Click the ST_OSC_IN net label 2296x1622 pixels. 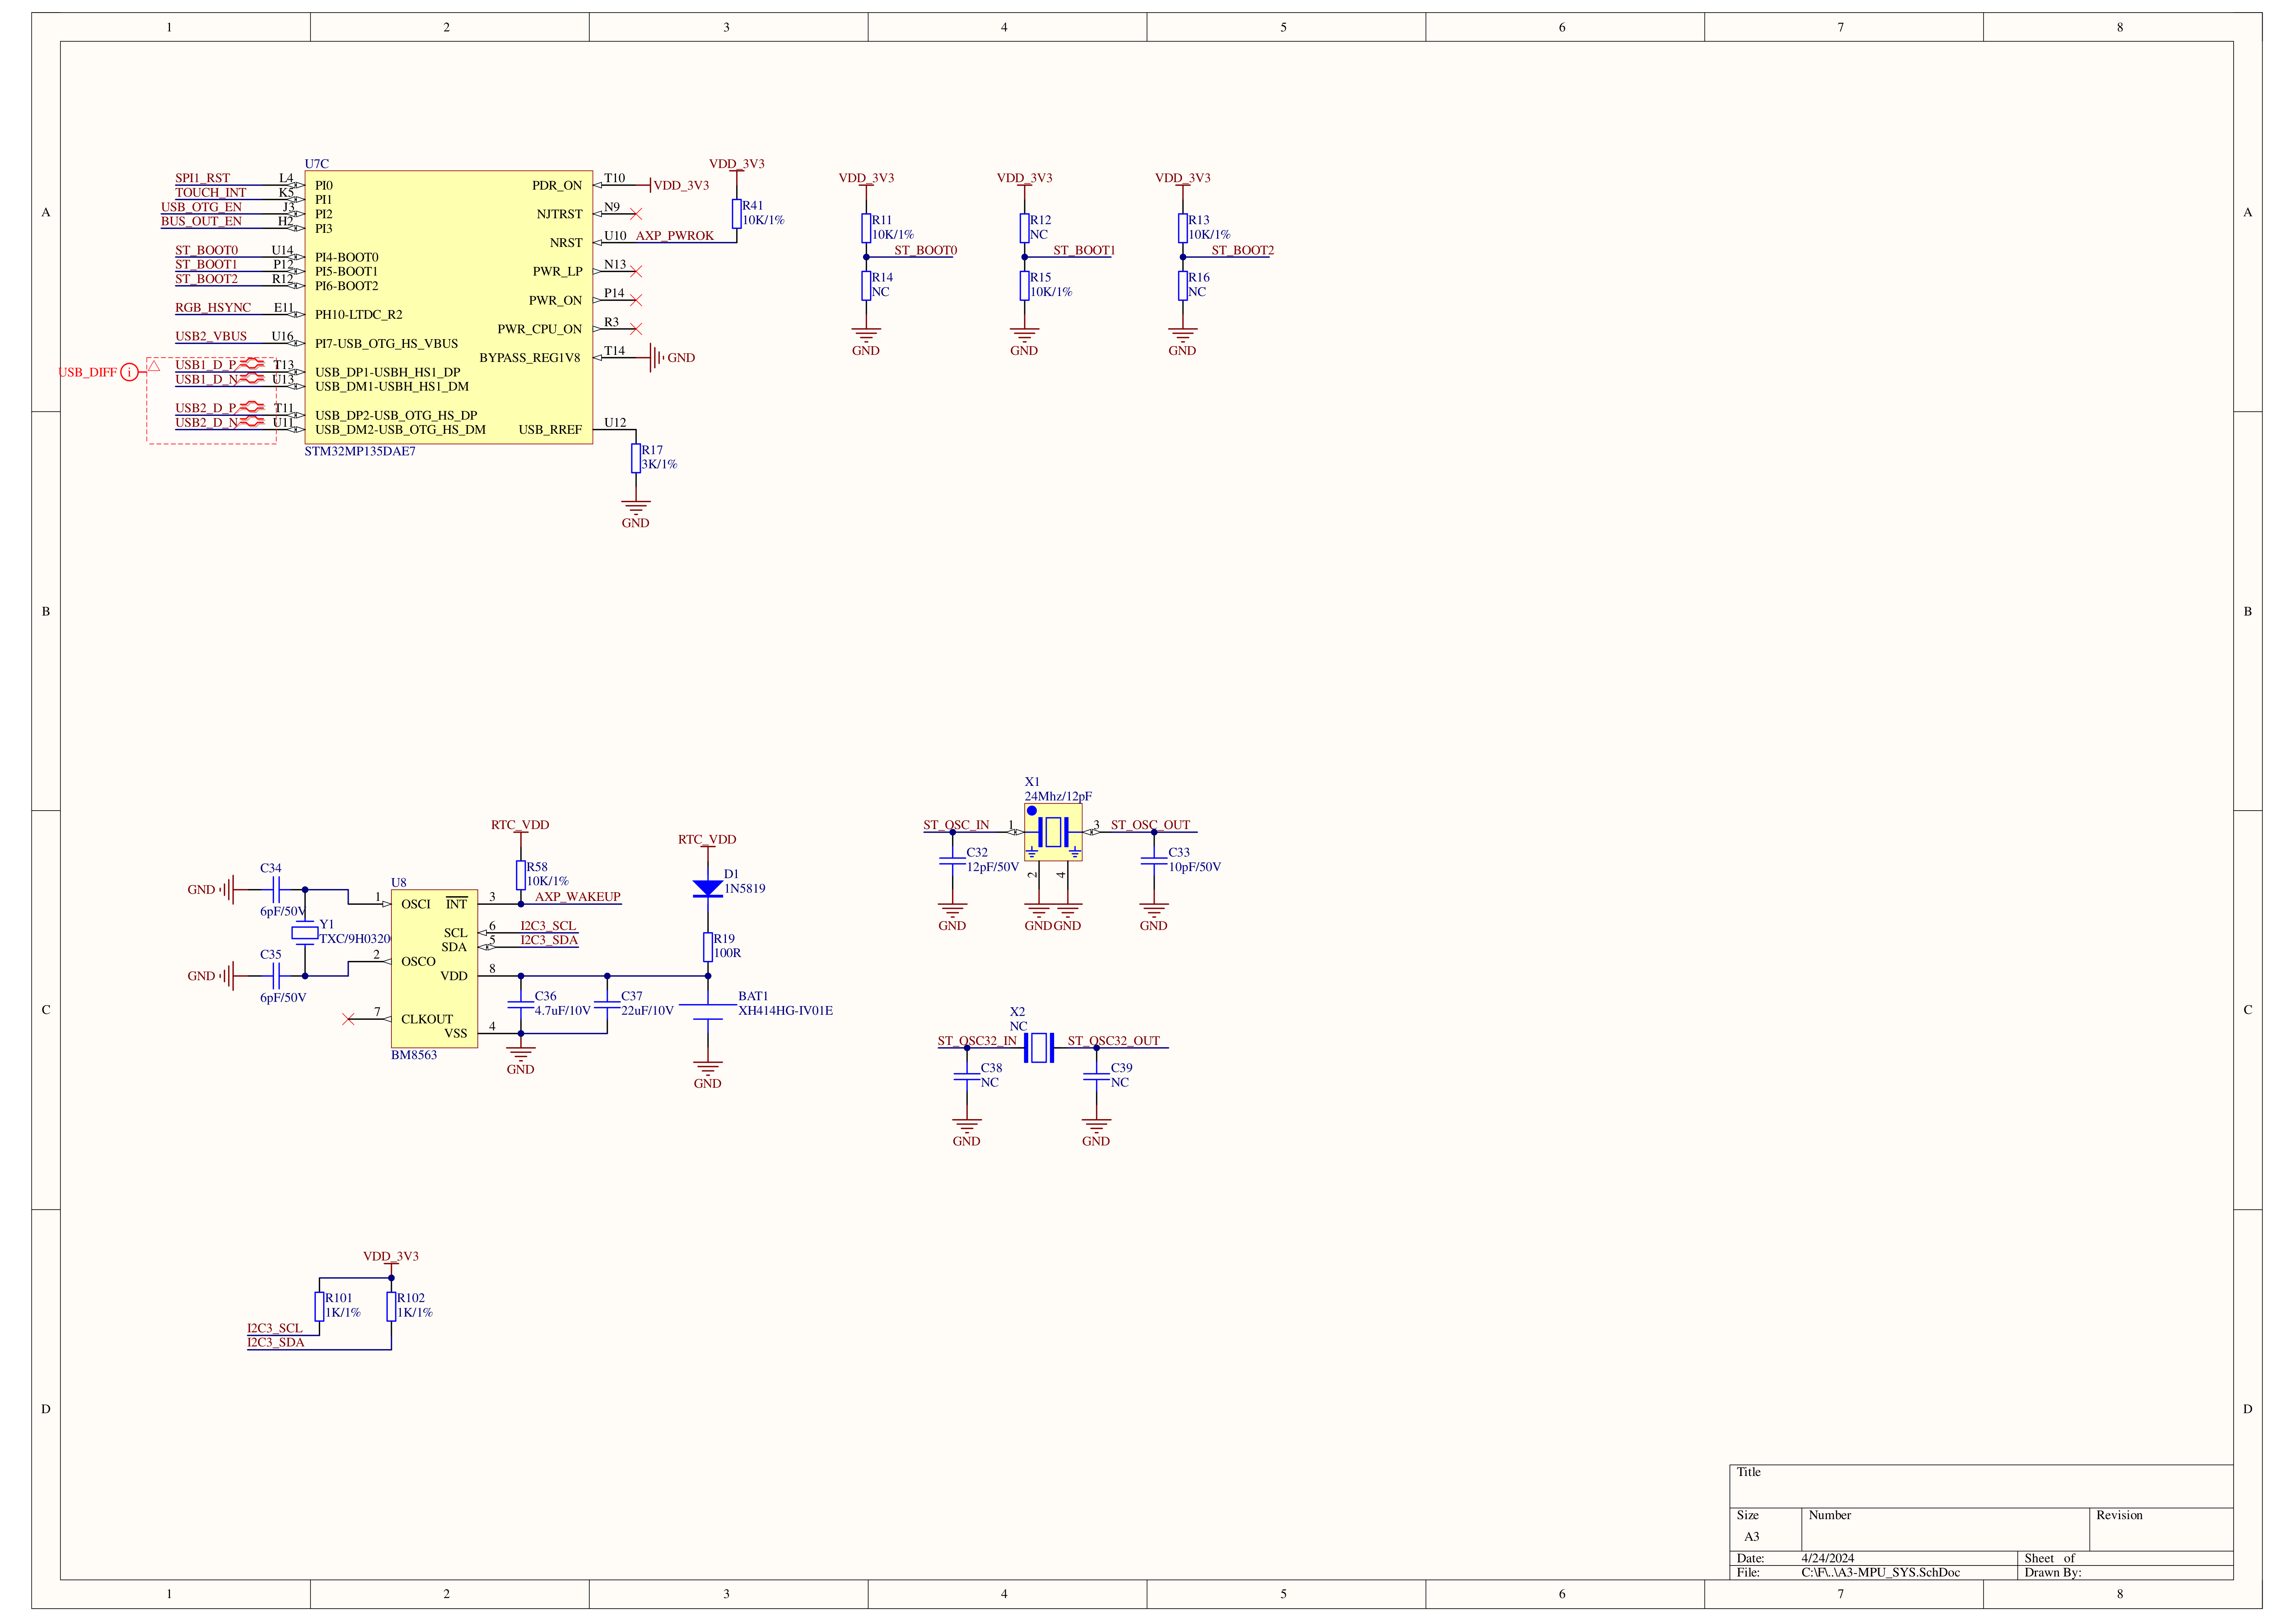point(956,825)
